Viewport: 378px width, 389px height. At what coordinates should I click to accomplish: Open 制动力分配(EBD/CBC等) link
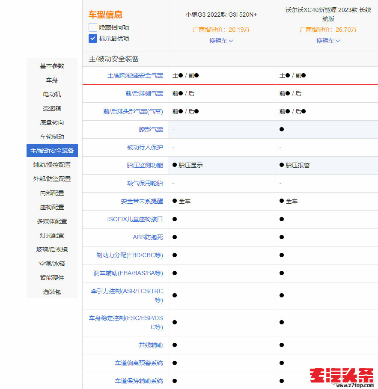[x=130, y=255]
